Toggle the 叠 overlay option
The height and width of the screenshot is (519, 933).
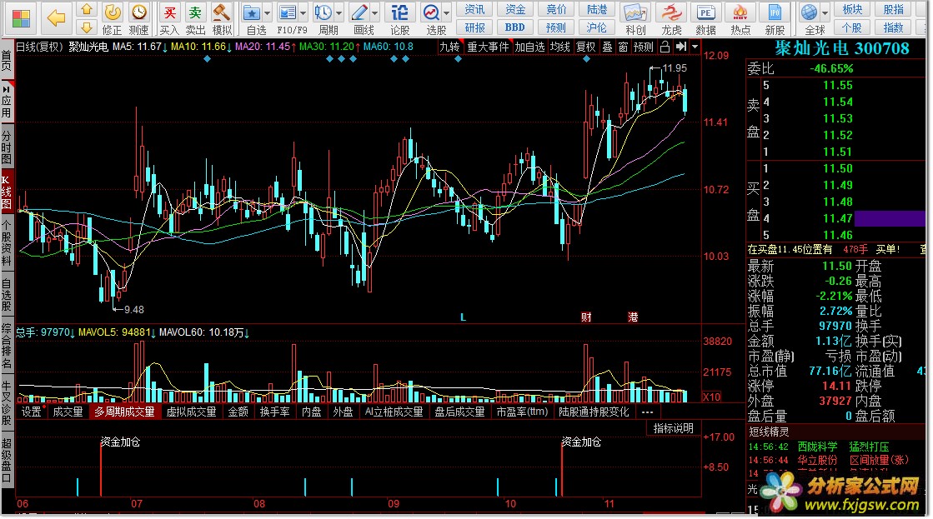coord(607,47)
